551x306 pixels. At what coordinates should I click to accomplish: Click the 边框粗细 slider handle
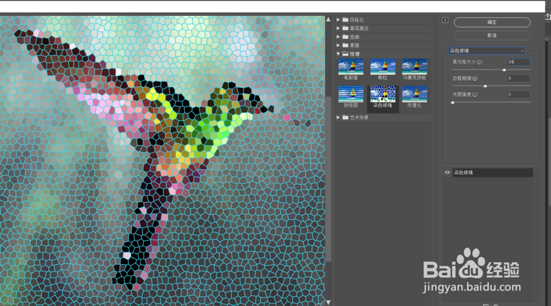pyautogui.click(x=485, y=86)
